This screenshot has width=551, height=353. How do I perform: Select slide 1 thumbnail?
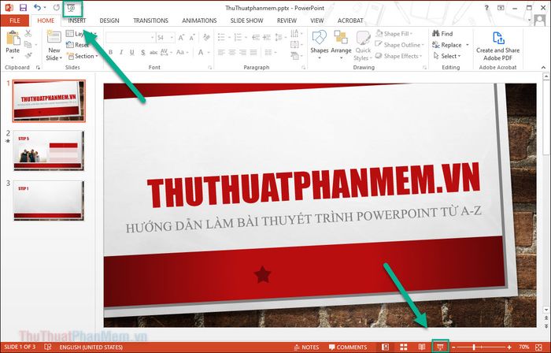(x=49, y=101)
